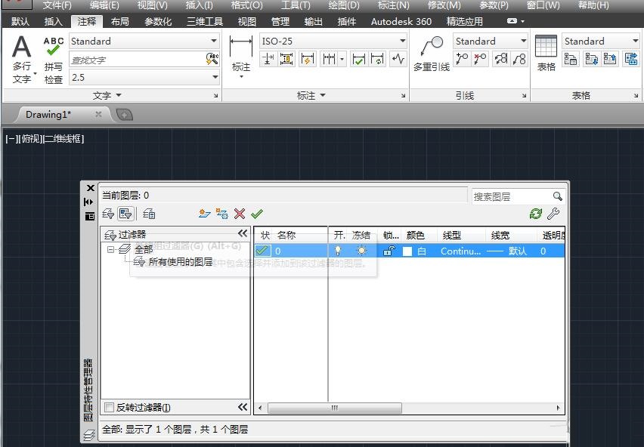Open the text style Standard dropdown
The image size is (644, 447).
[214, 41]
